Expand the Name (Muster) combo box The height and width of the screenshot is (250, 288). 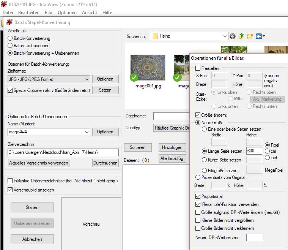(86, 132)
